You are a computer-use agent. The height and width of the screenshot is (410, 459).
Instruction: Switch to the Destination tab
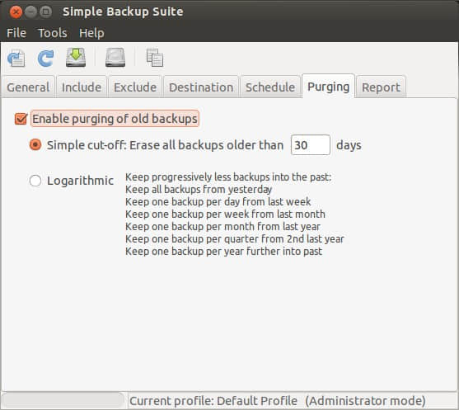(x=201, y=87)
